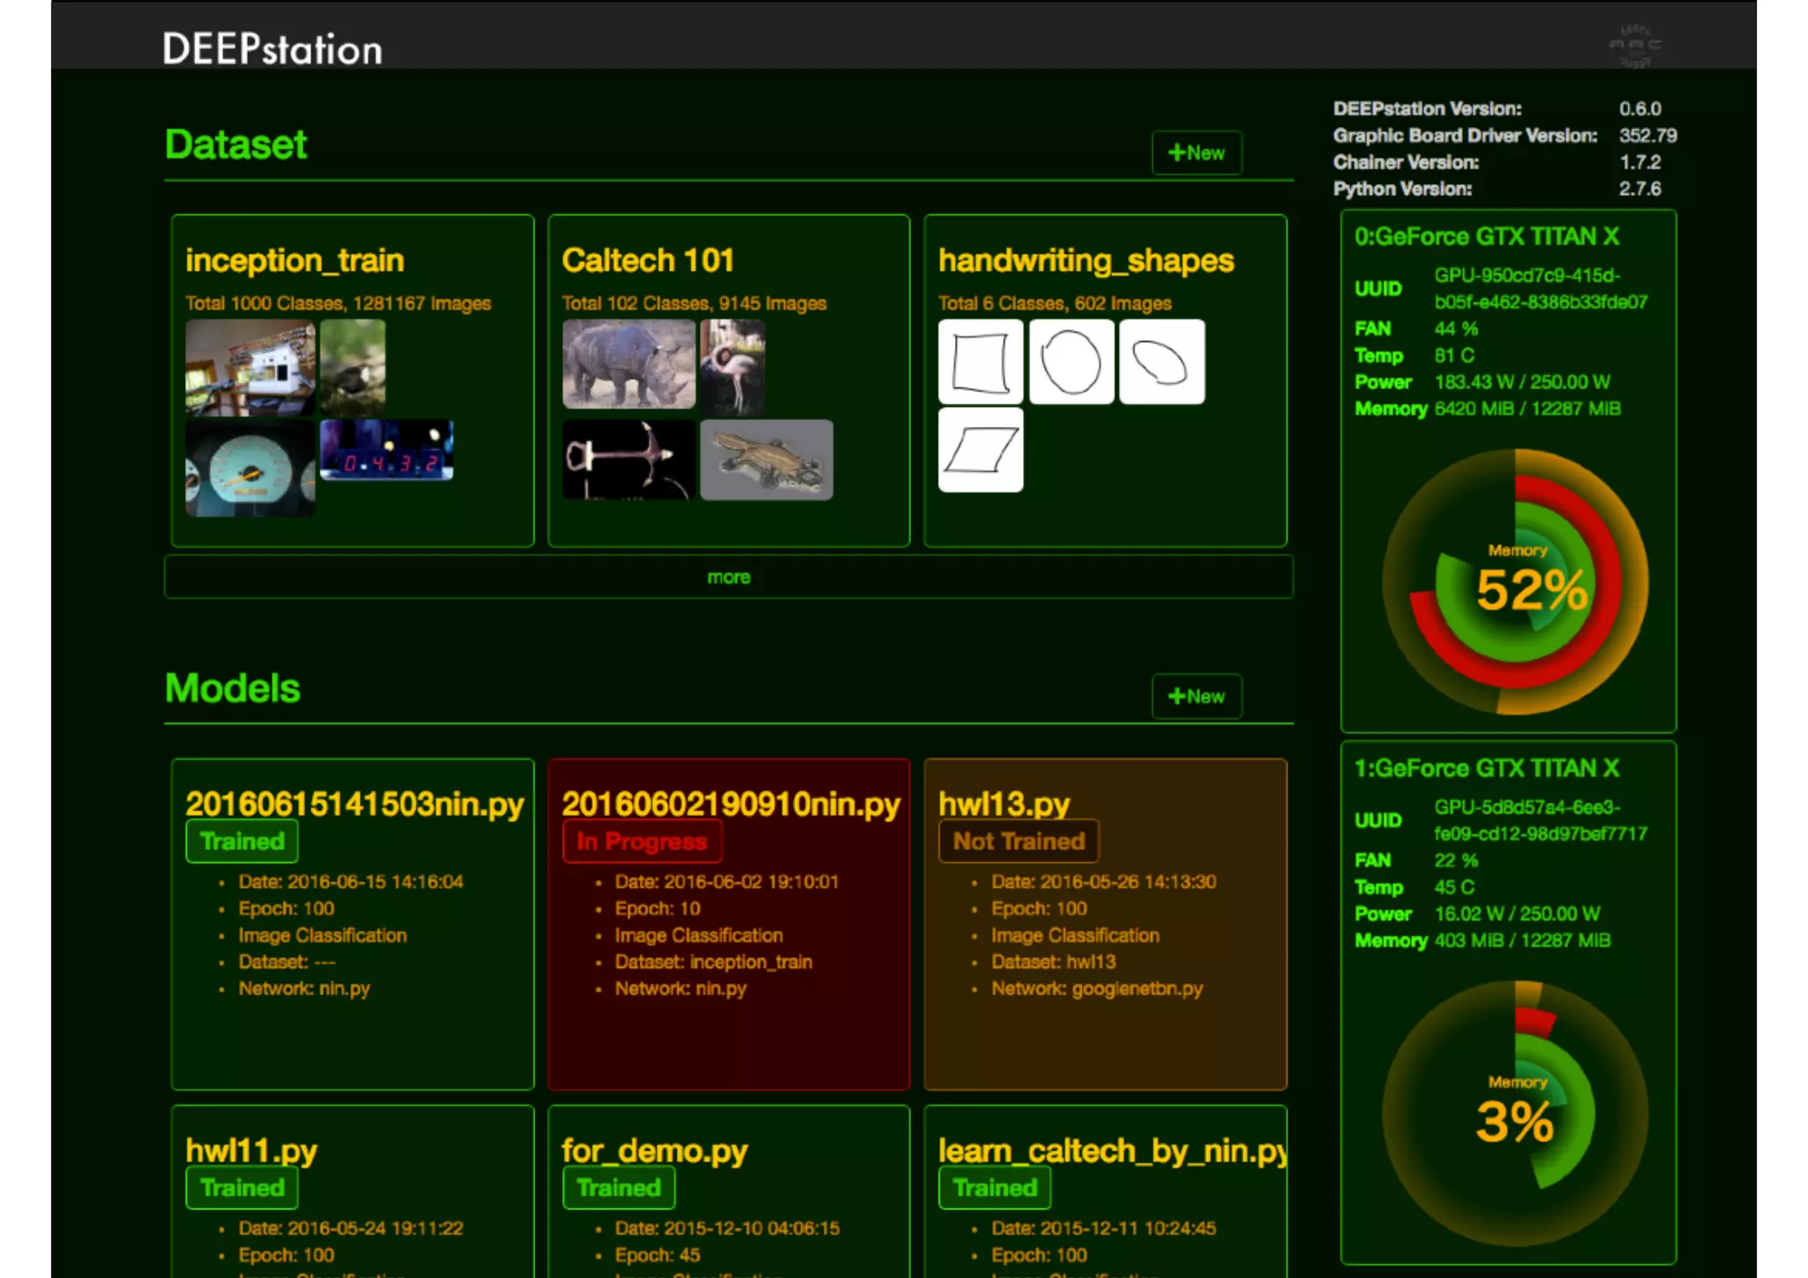1808x1278 pixels.
Task: Click +New button in Models section
Action: [1196, 696]
